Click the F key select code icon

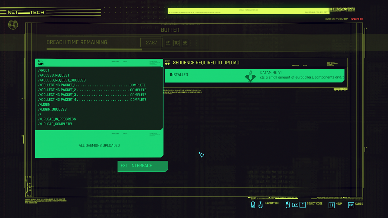[x=302, y=205]
